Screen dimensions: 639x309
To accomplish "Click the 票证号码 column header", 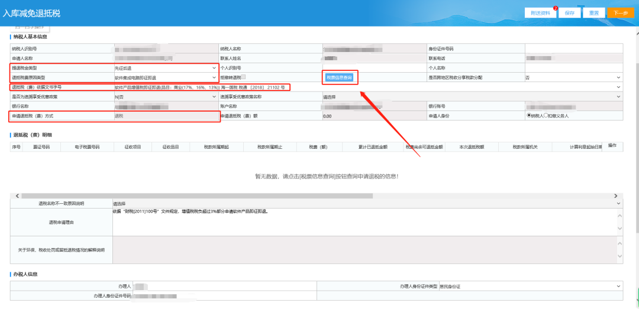I will 41,147.
